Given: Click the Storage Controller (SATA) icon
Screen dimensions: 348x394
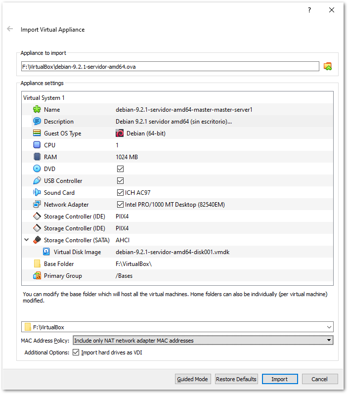Looking at the screenshot, I should (x=37, y=240).
